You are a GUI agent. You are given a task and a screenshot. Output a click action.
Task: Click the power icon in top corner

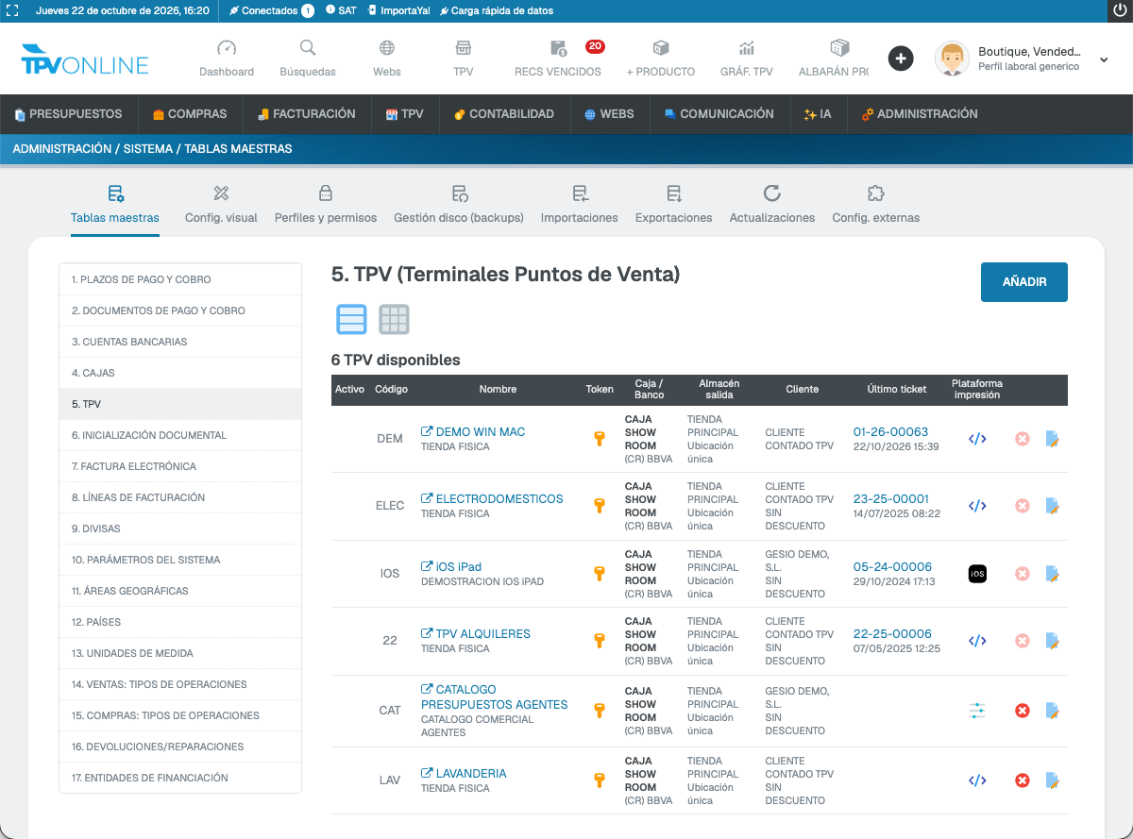pyautogui.click(x=1121, y=10)
